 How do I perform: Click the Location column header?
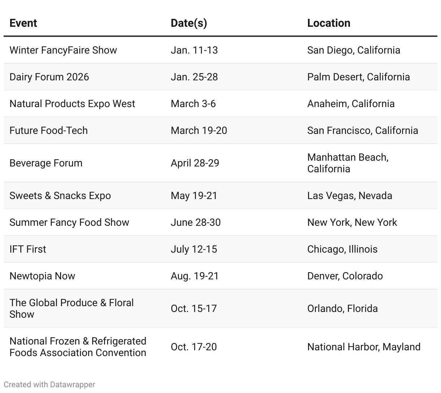coord(329,23)
